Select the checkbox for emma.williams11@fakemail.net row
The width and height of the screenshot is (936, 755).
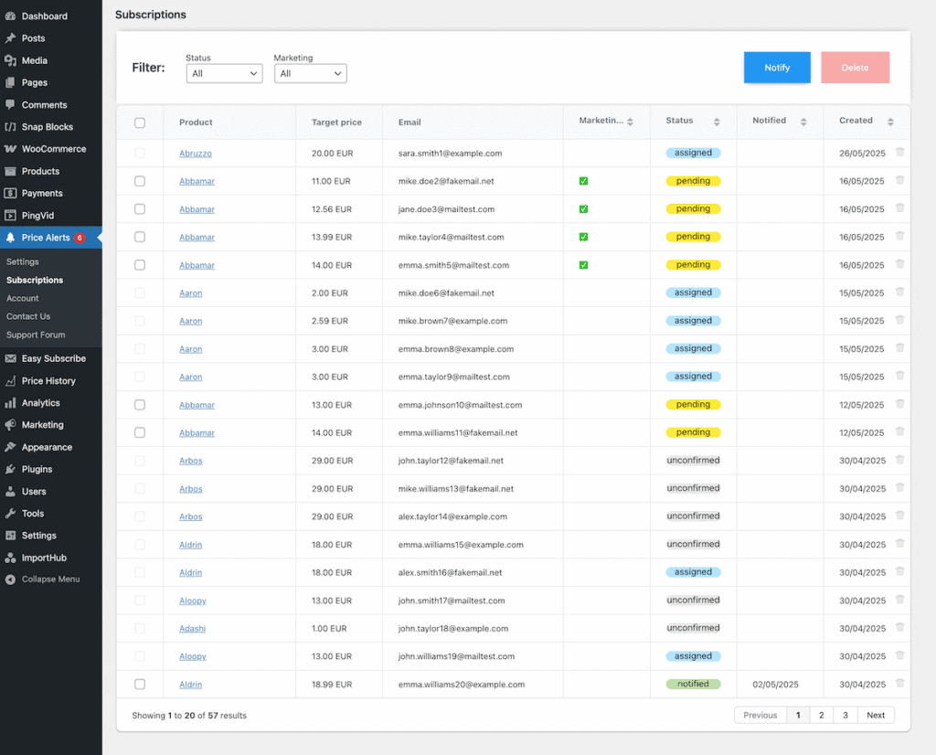(140, 432)
